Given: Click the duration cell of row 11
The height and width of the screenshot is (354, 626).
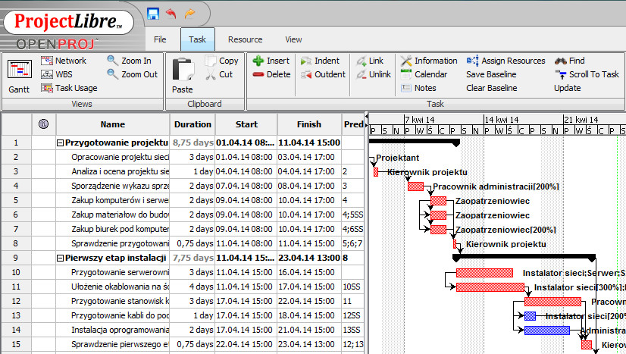Looking at the screenshot, I should point(192,287).
